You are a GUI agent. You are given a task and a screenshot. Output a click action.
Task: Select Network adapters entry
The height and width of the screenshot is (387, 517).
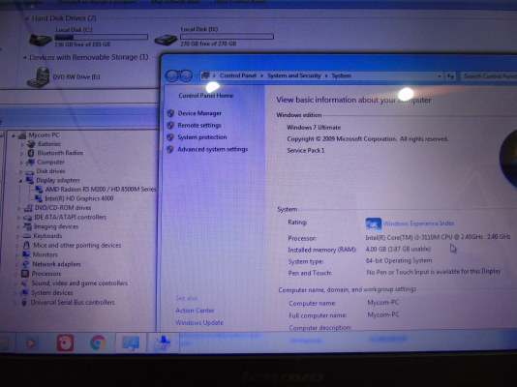click(x=56, y=264)
